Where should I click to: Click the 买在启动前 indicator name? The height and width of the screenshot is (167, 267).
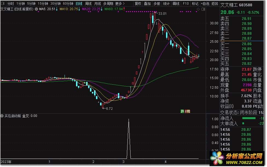pyautogui.click(x=13, y=116)
